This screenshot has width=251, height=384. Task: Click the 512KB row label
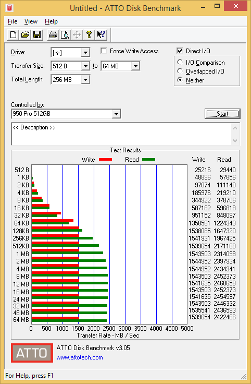coord(21,246)
